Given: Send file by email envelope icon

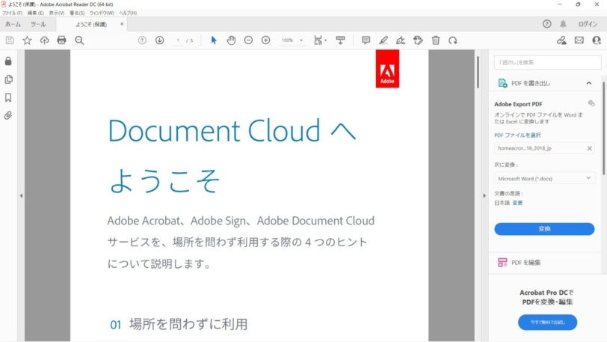Looking at the screenshot, I should coord(579,40).
